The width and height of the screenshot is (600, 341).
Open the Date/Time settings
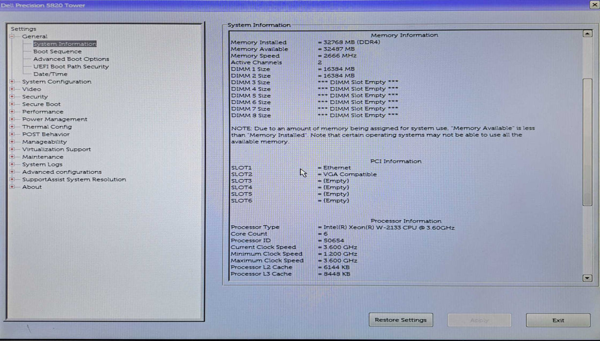tap(50, 74)
